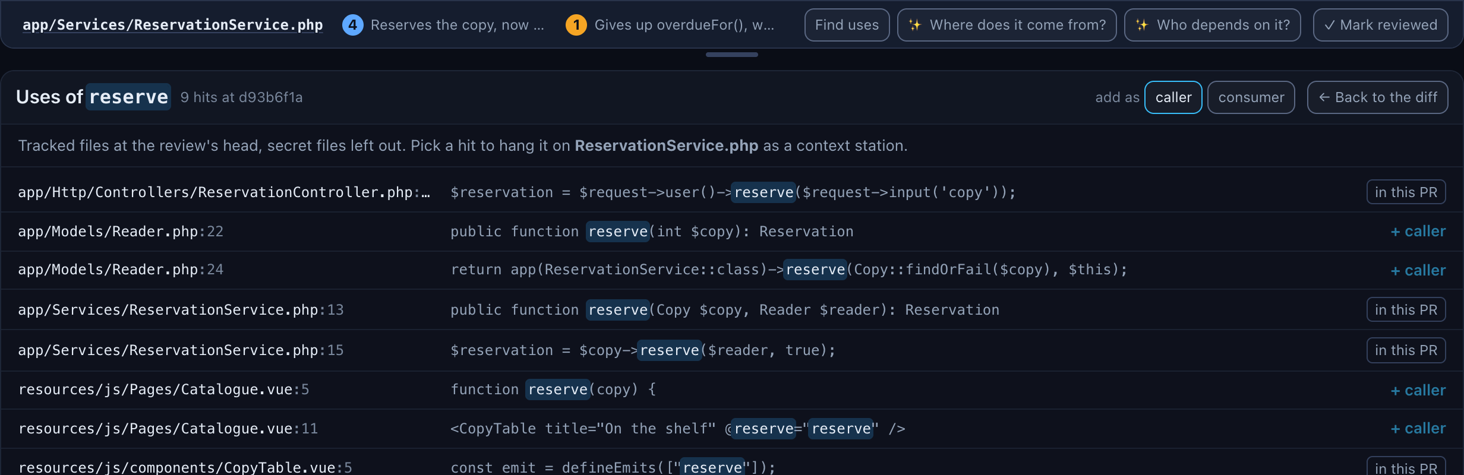Click bold ReservationService.php in the description
The image size is (1464, 475).
point(666,145)
